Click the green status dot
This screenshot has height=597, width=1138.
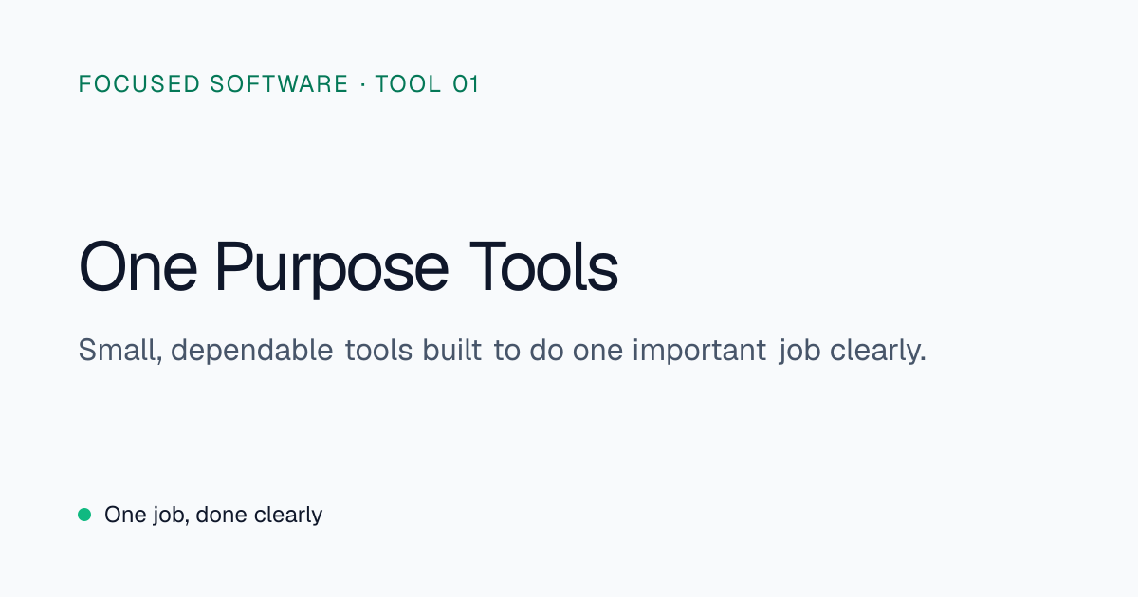[x=84, y=515]
